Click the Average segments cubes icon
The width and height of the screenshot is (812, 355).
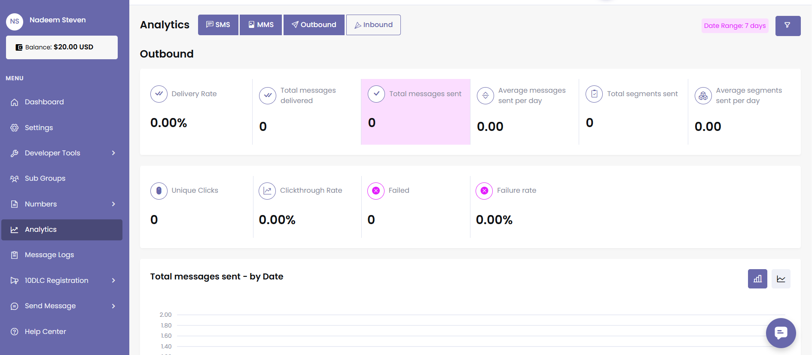703,96
